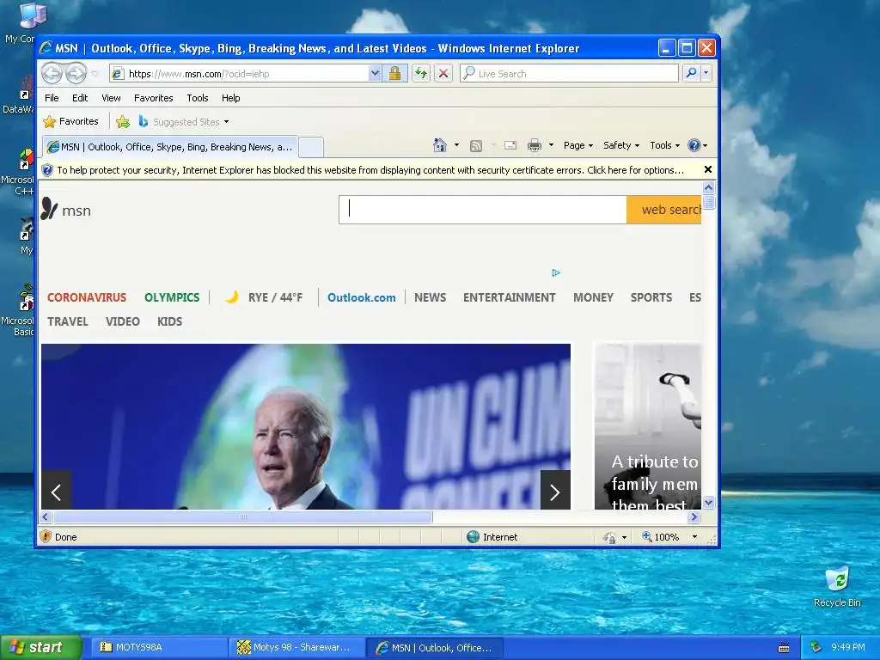The height and width of the screenshot is (660, 880).
Task: Open Print dropdown arrow
Action: coord(551,145)
